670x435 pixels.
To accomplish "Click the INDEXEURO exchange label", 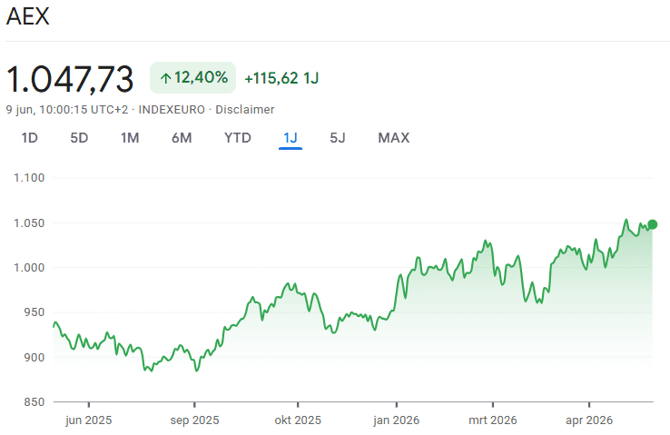I will pos(172,110).
